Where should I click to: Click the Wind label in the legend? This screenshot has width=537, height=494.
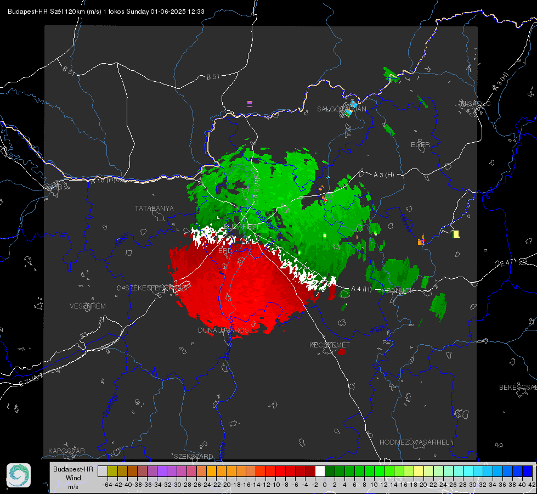(74, 478)
